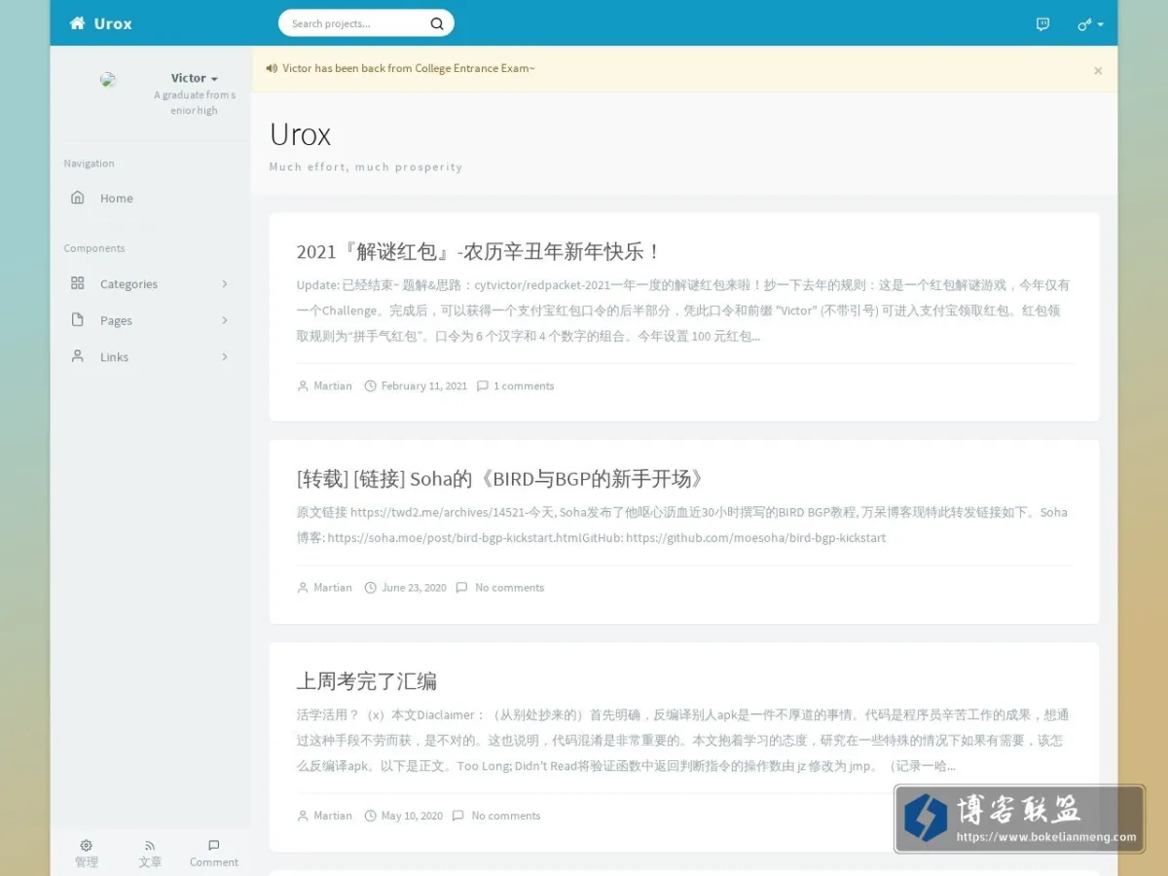Viewport: 1168px width, 876px height.
Task: Open the Comment tab label
Action: pos(214,862)
